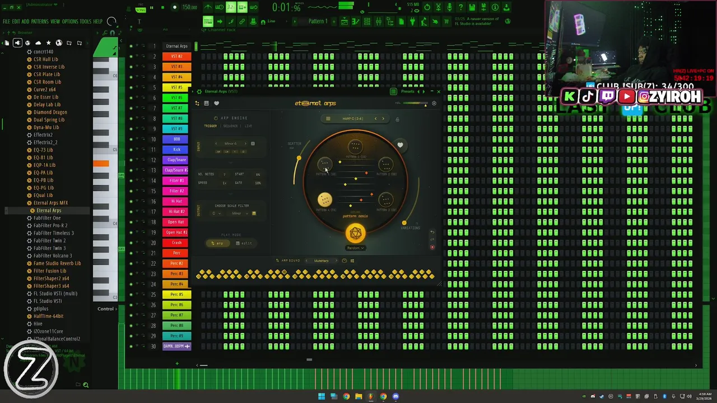Click the link chain tool icon
Image resolution: width=717 pixels, height=403 pixels.
(242, 21)
